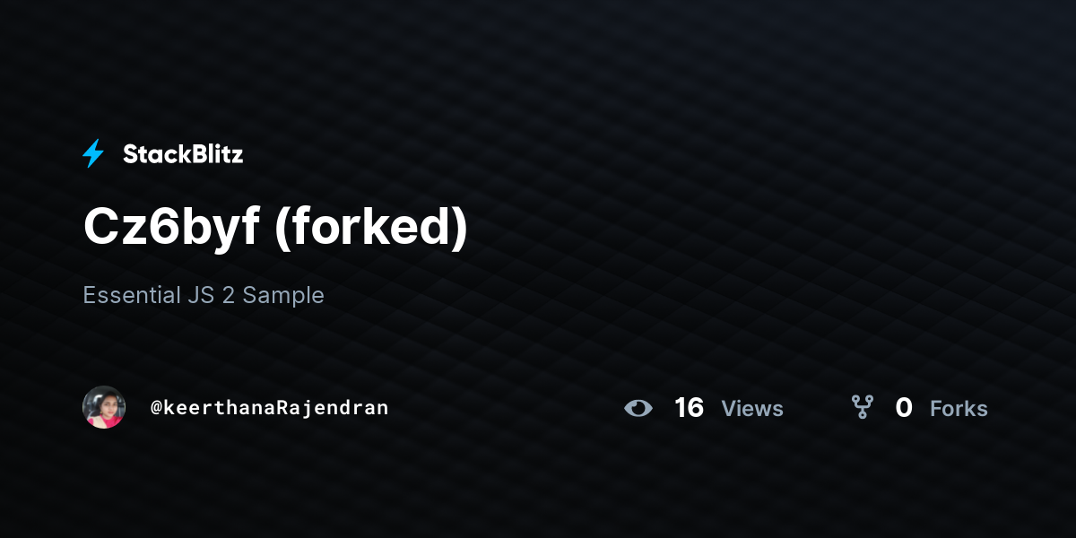Click the @ symbol before the username

pyautogui.click(x=156, y=409)
